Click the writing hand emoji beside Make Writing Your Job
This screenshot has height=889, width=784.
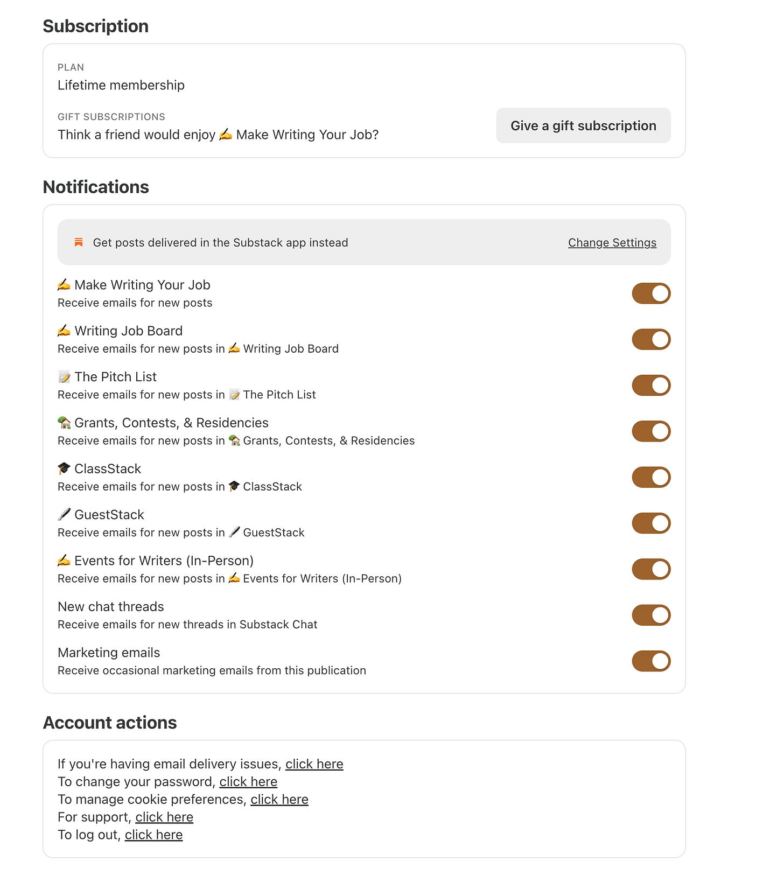click(64, 284)
